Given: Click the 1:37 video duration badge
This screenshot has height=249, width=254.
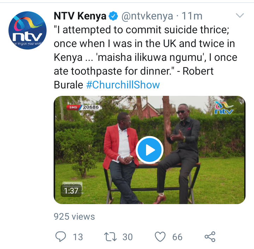Looking at the screenshot, I should pos(71,191).
